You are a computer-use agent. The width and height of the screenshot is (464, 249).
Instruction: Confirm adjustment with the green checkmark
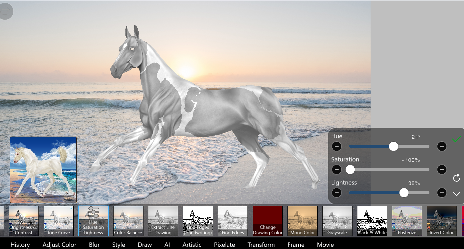pyautogui.click(x=456, y=139)
